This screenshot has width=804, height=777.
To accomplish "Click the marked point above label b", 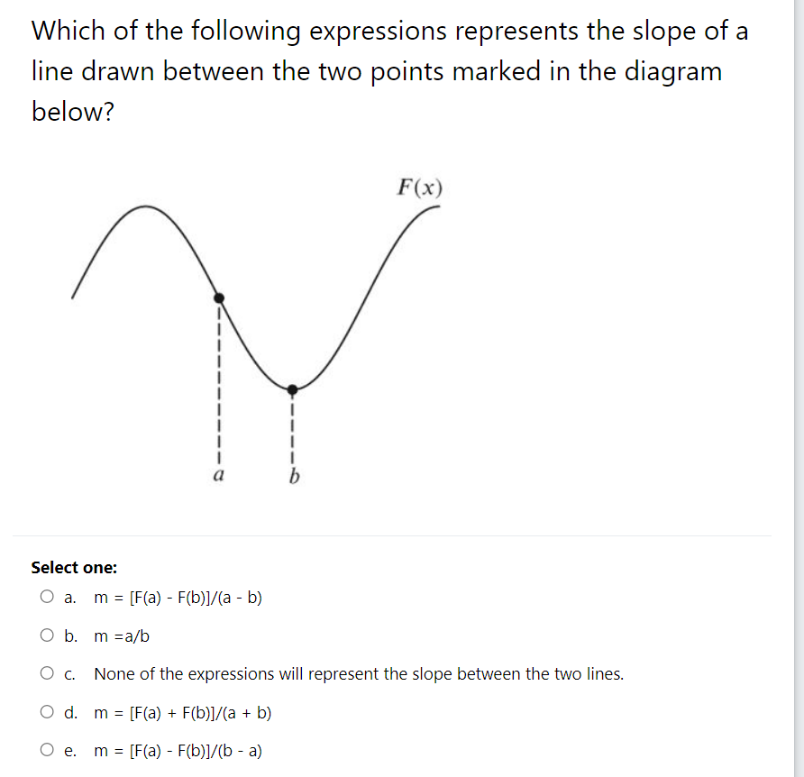I will [293, 389].
